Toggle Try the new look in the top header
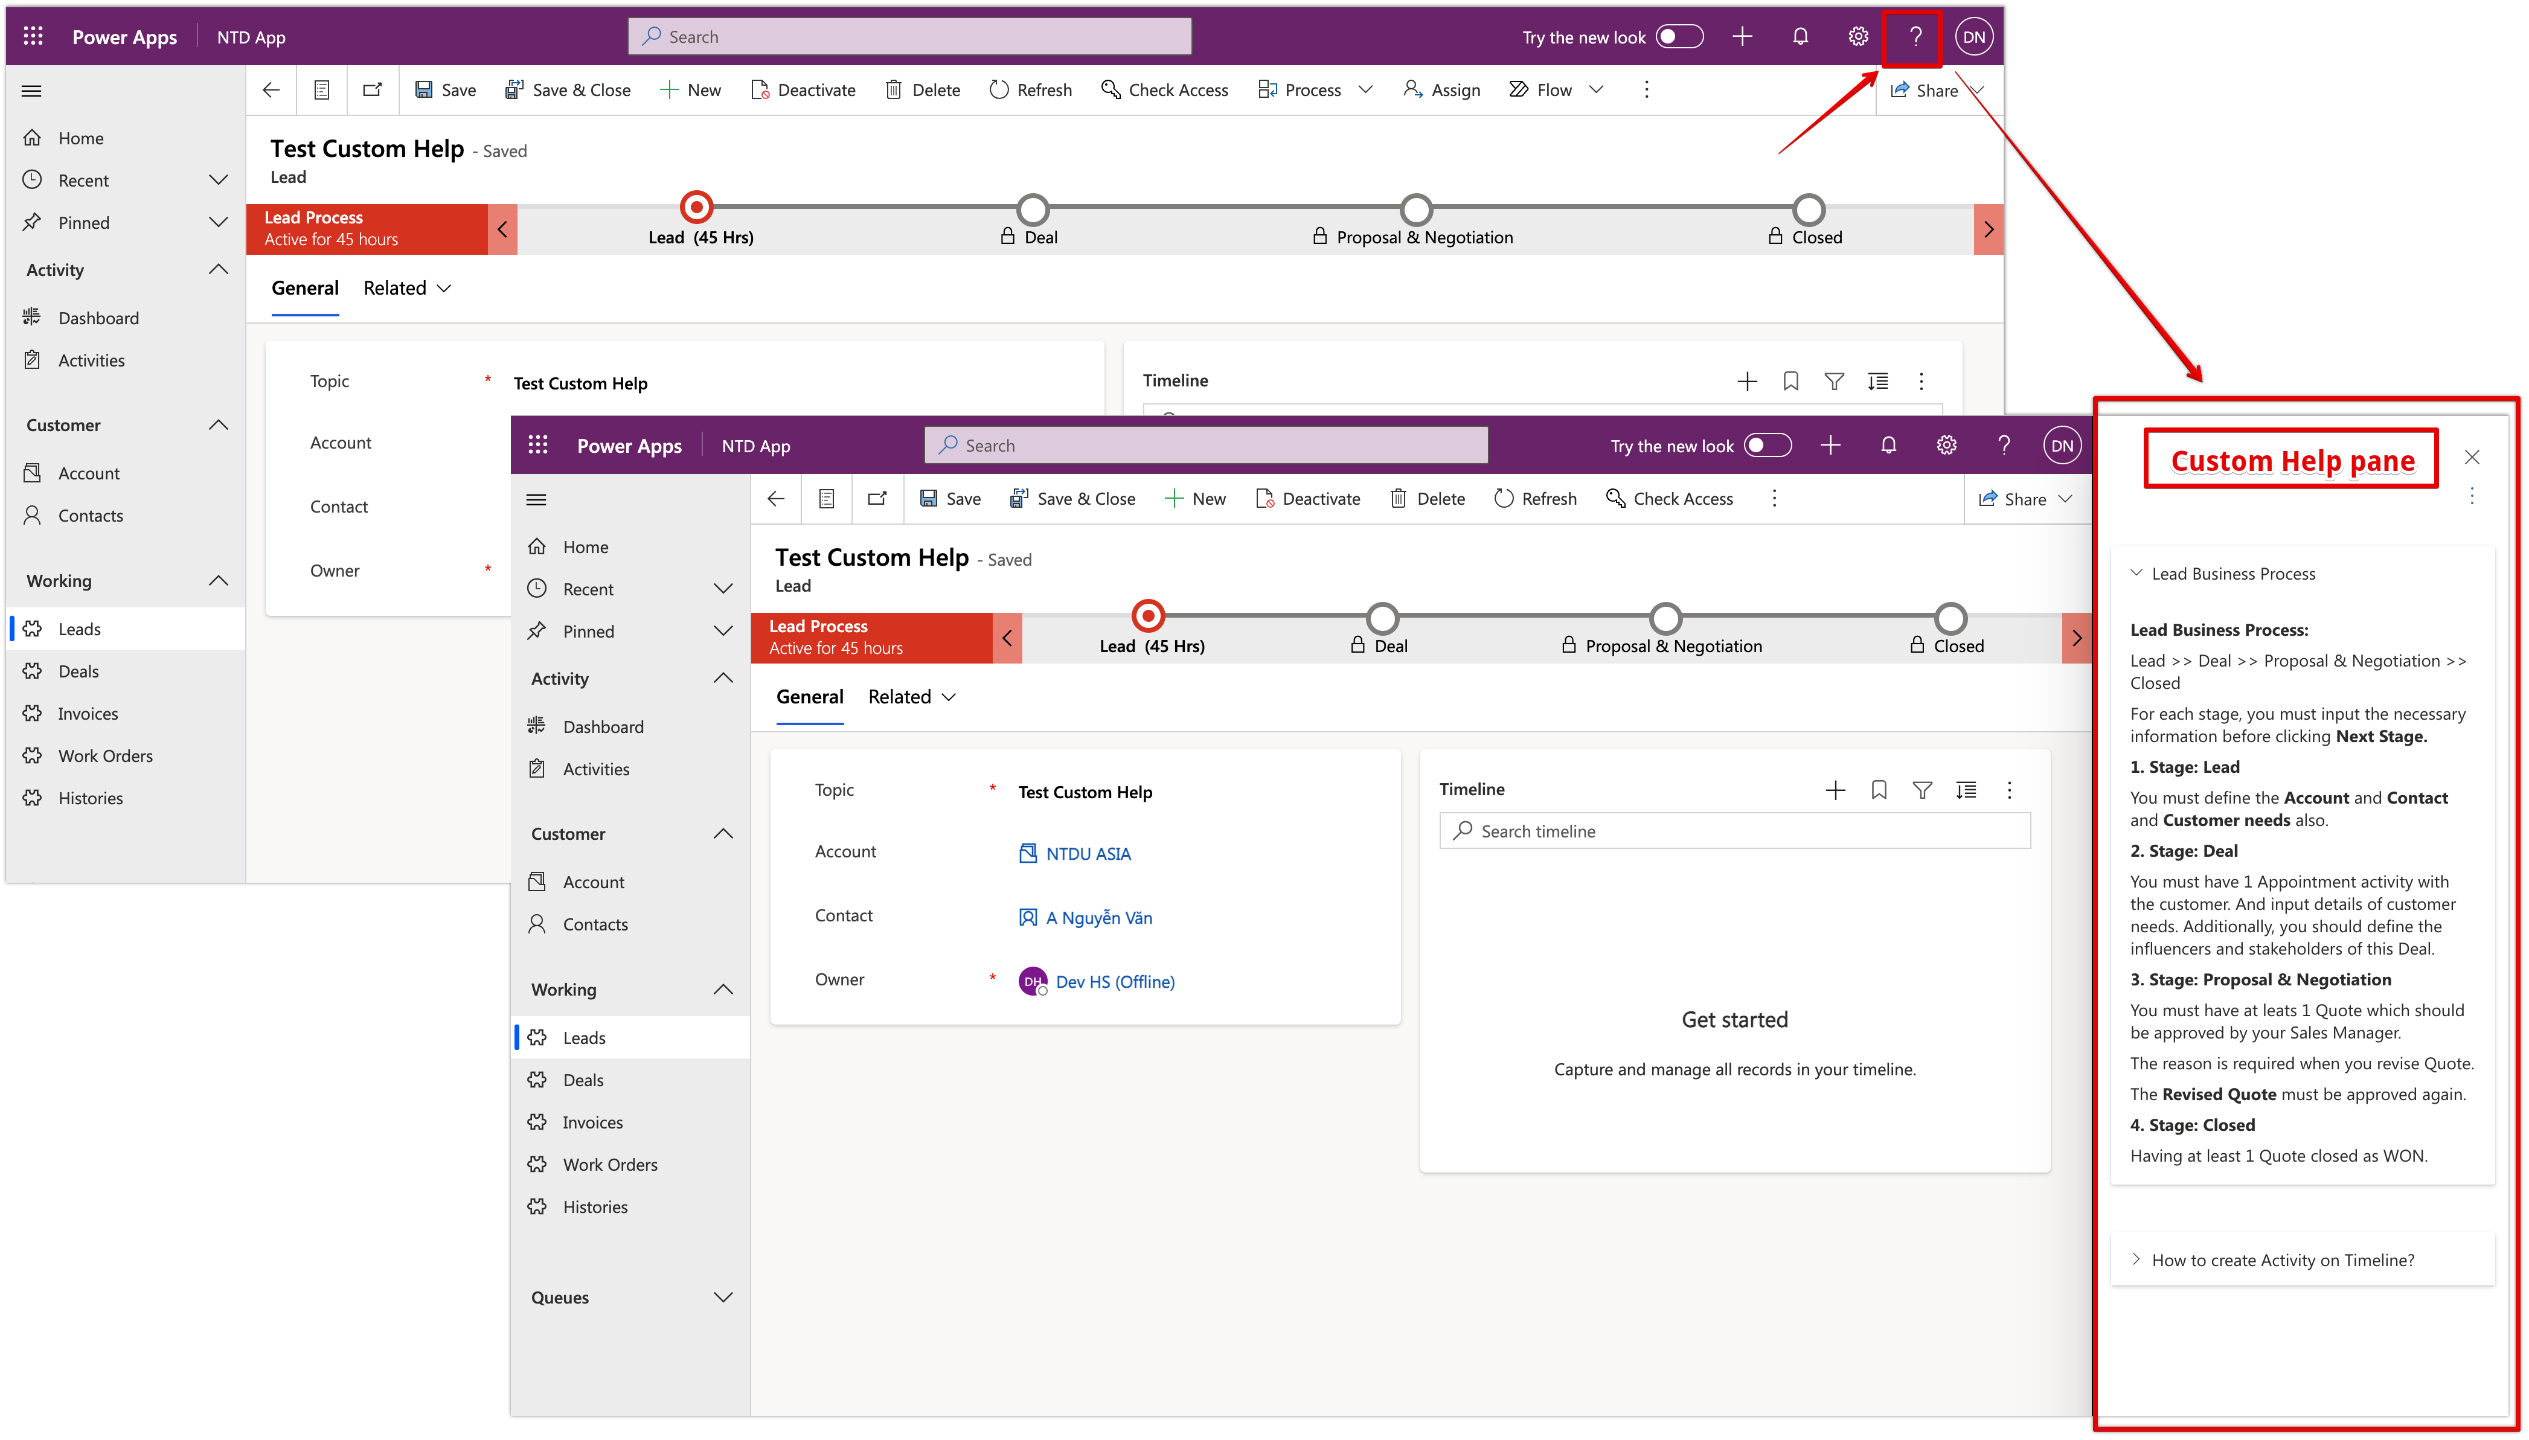 tap(1679, 37)
